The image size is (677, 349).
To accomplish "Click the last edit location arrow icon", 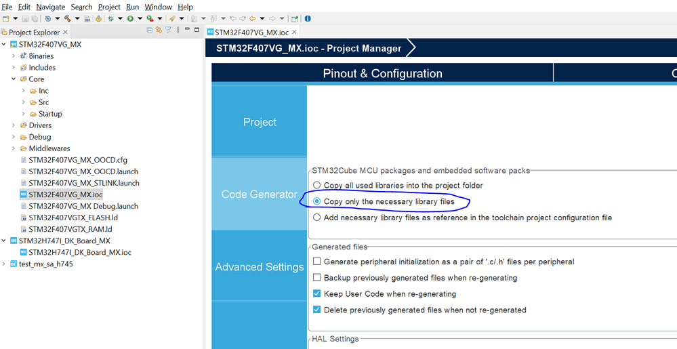I will coord(233,18).
